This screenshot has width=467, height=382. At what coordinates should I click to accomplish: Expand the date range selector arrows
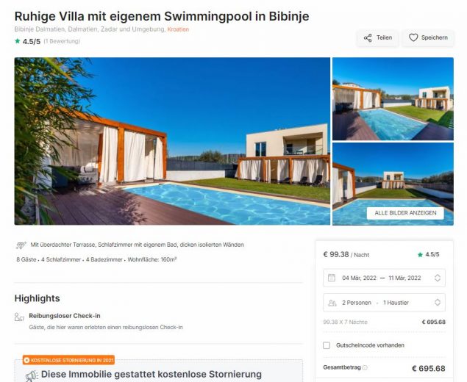[x=438, y=278]
